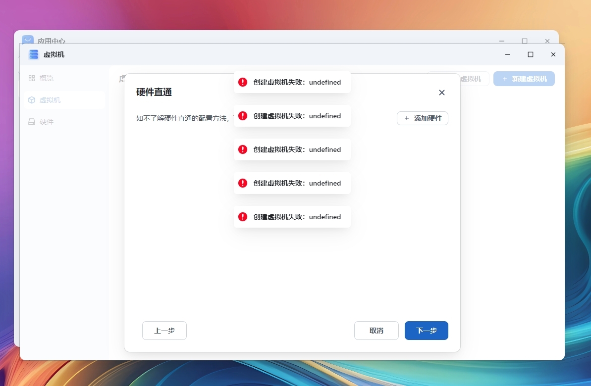Click the red error icon on bottom toast
The image size is (591, 386).
coord(243,217)
